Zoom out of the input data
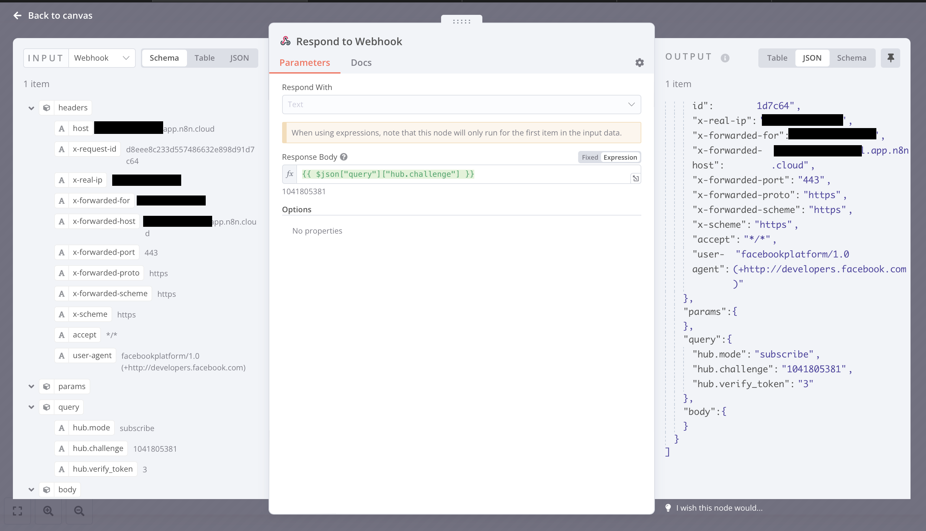 click(79, 511)
